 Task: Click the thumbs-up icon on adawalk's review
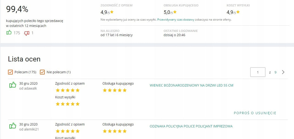pyautogui.click(x=13, y=85)
